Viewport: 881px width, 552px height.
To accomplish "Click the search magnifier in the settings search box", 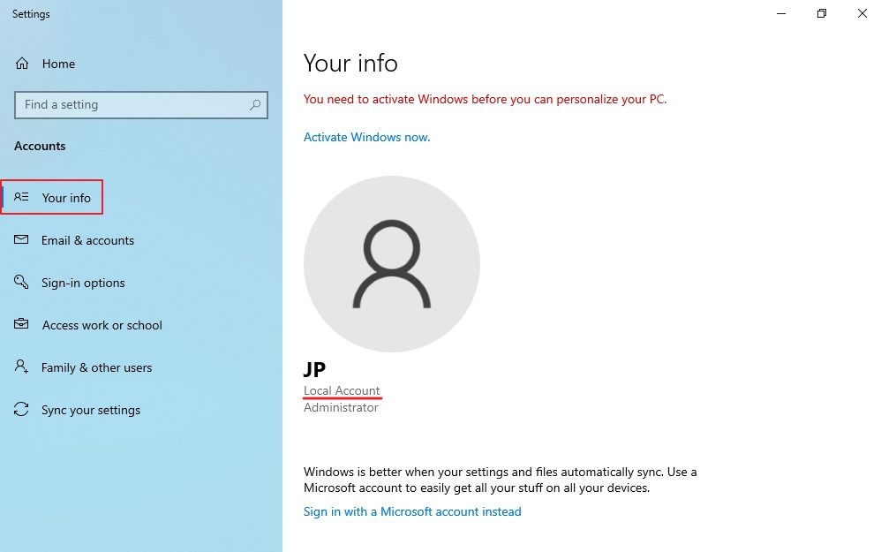I will (x=255, y=104).
